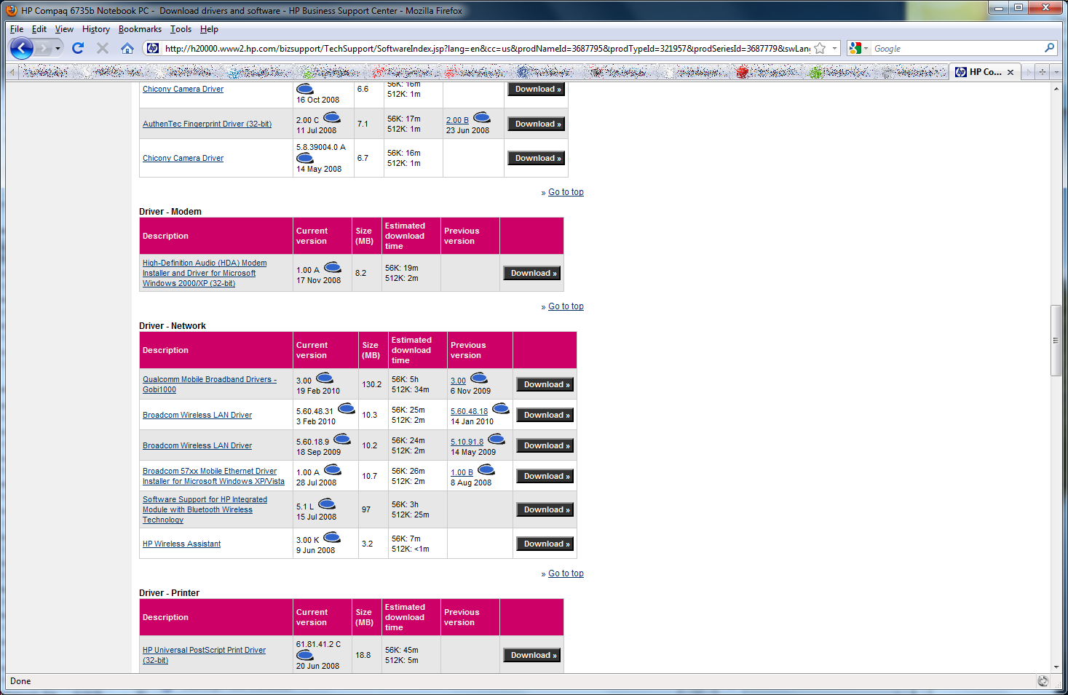Viewport: 1068px width, 695px height.
Task: Click the search magnifier icon in Google box
Action: 1049,48
